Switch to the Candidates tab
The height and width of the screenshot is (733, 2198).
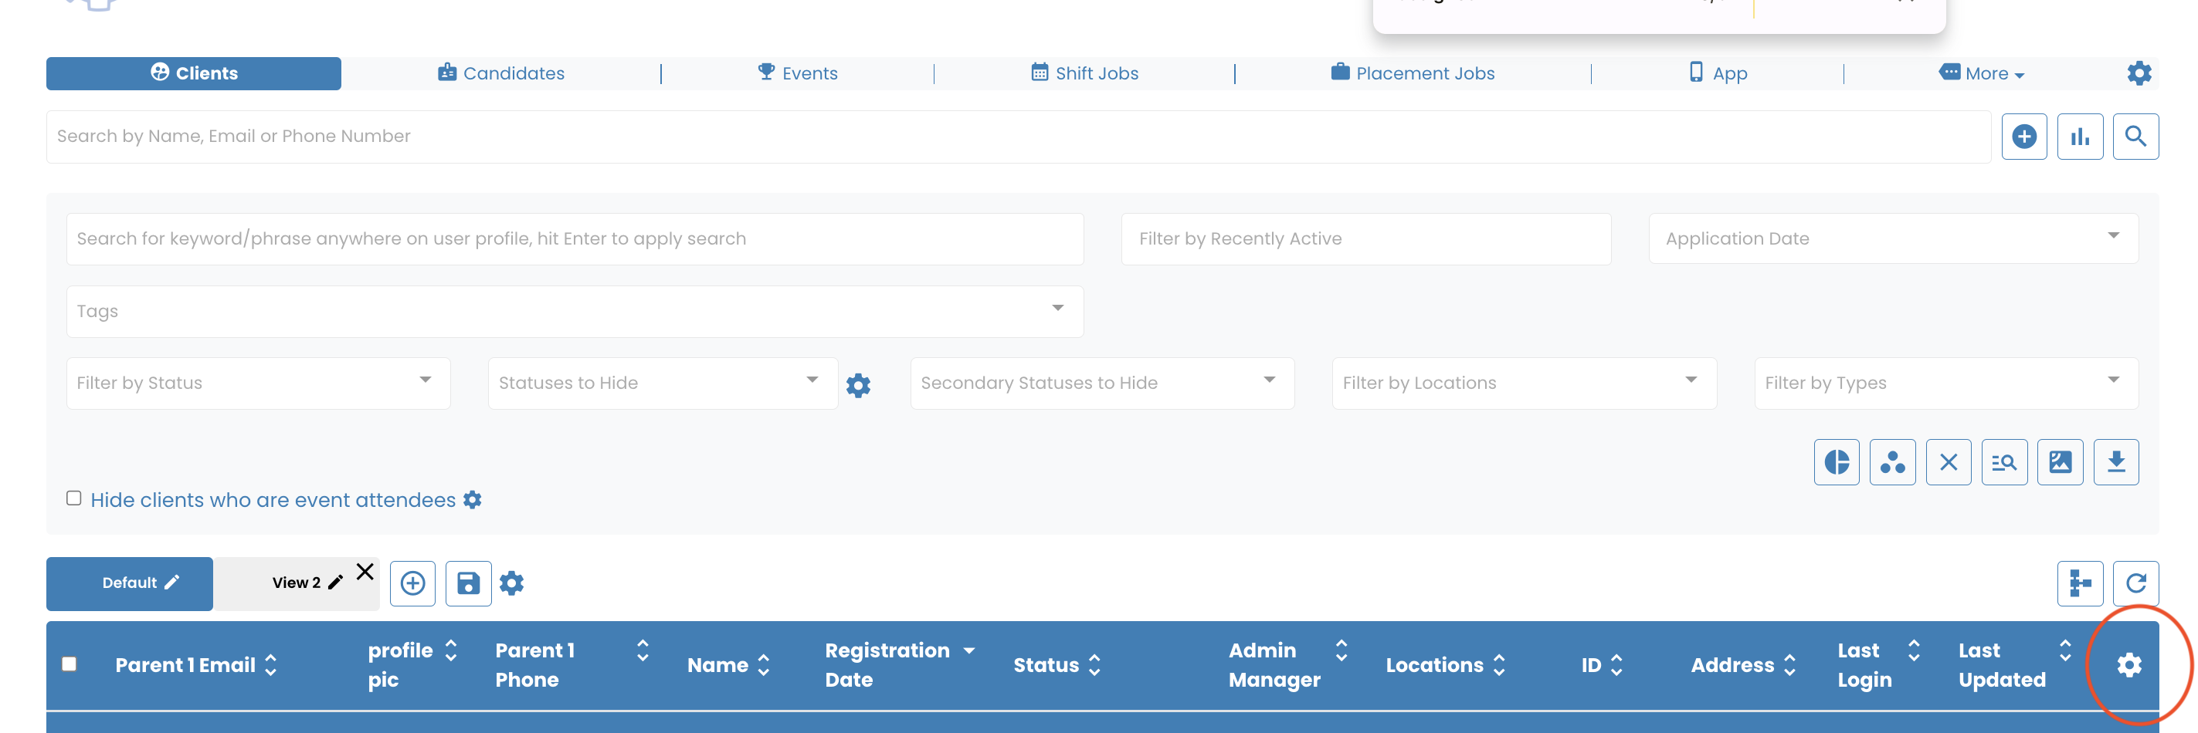point(501,73)
